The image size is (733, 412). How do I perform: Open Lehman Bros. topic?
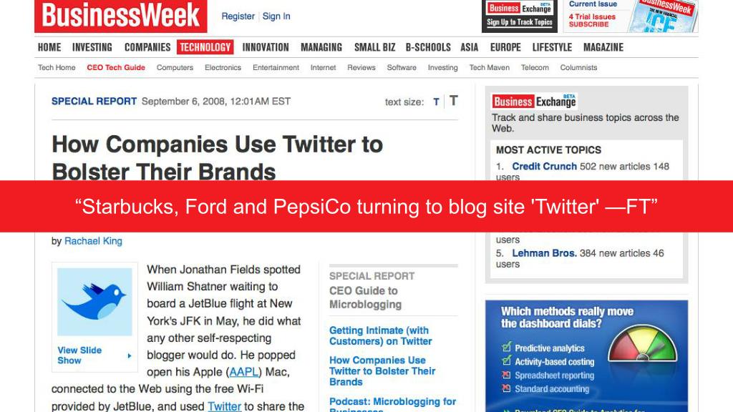[x=544, y=253]
